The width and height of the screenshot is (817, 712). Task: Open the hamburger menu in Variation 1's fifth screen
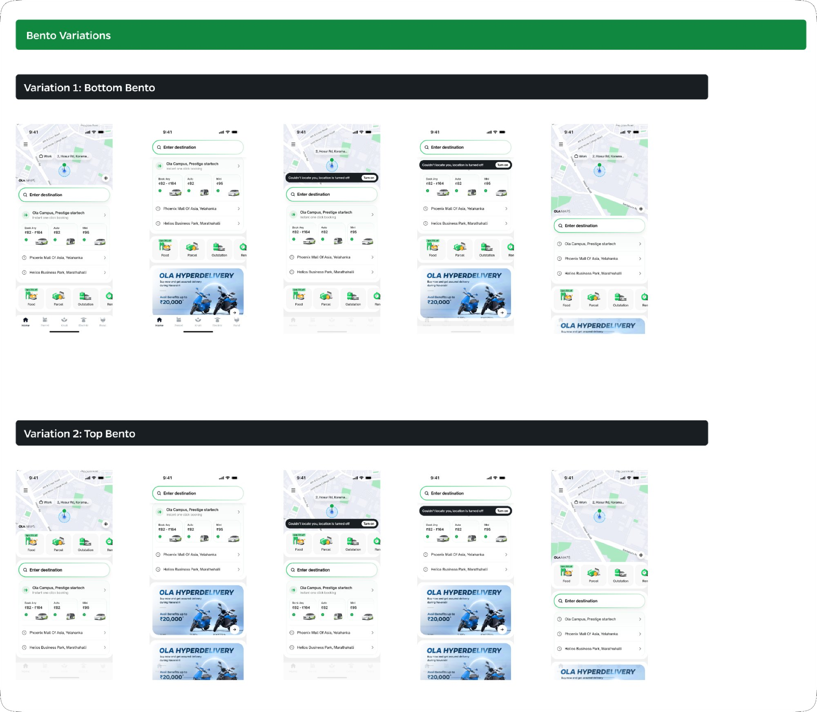pyautogui.click(x=561, y=144)
